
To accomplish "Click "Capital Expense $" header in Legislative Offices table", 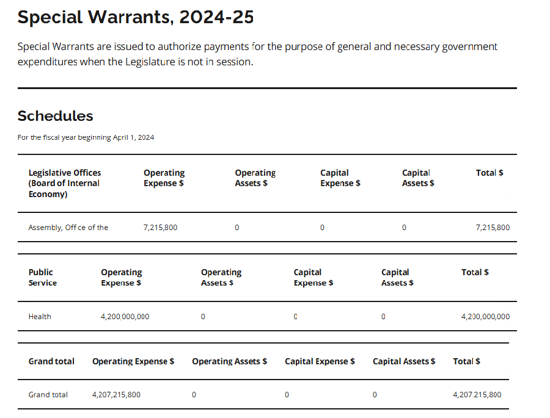I will point(340,178).
